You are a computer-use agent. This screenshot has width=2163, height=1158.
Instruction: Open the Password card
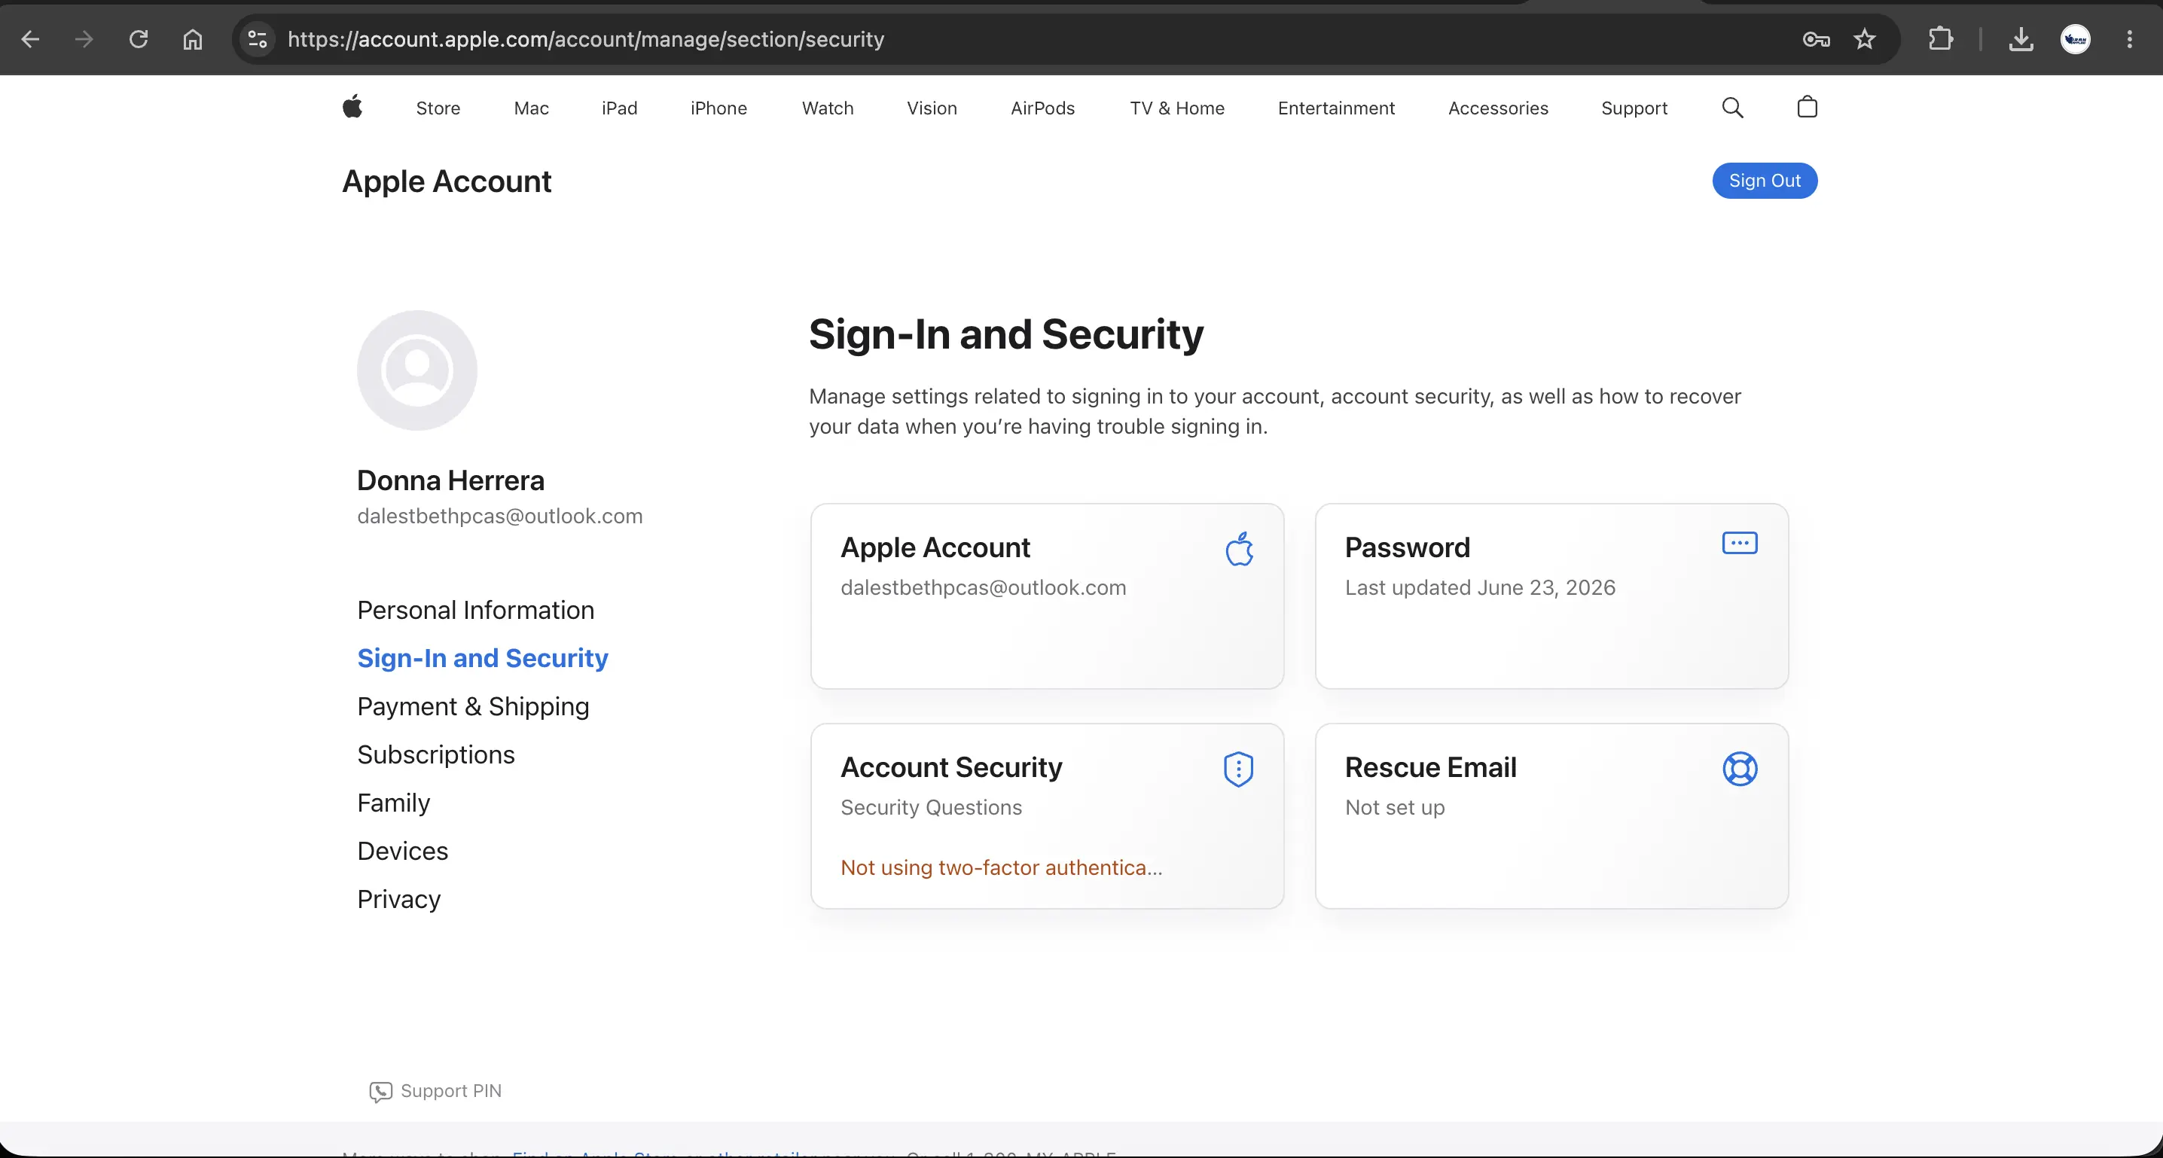pos(1551,596)
